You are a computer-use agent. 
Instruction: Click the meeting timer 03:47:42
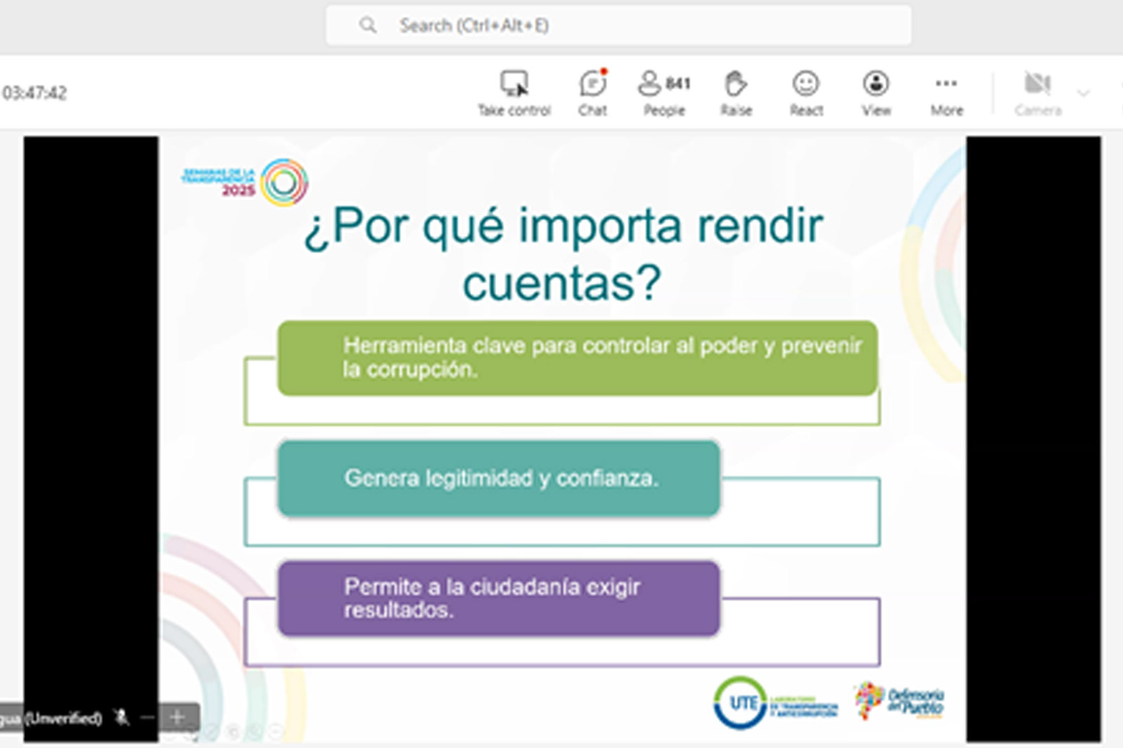(x=34, y=93)
